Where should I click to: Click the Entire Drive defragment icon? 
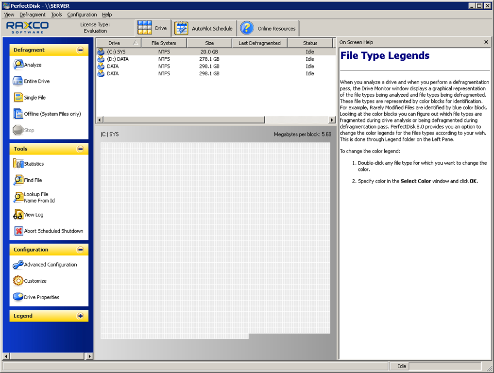(x=18, y=81)
